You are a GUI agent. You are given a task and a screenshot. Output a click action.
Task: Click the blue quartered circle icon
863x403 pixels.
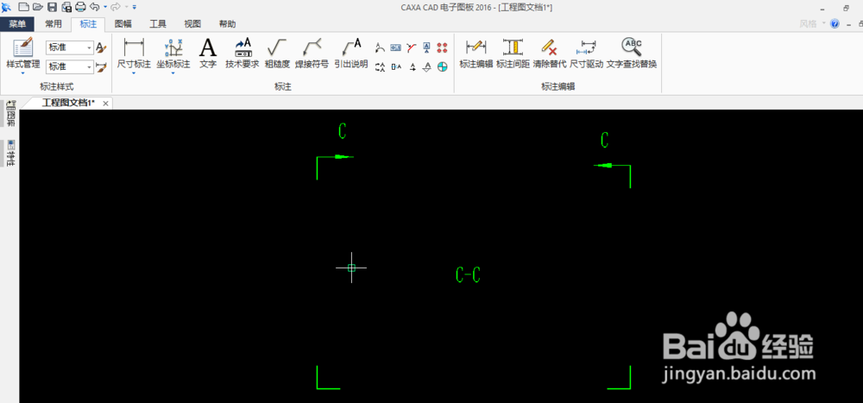[x=442, y=67]
